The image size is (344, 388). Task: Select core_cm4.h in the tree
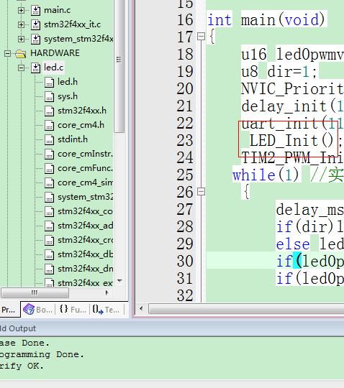(x=81, y=125)
